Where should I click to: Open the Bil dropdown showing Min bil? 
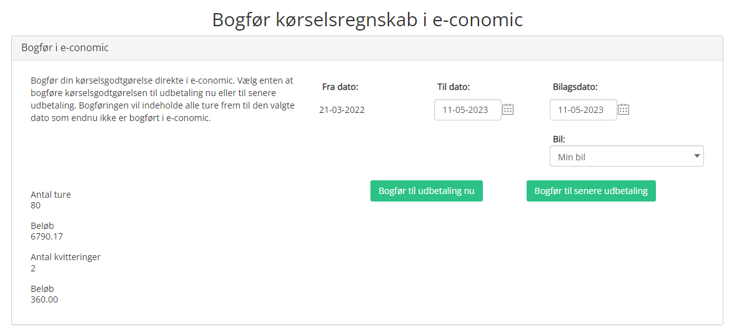point(627,157)
